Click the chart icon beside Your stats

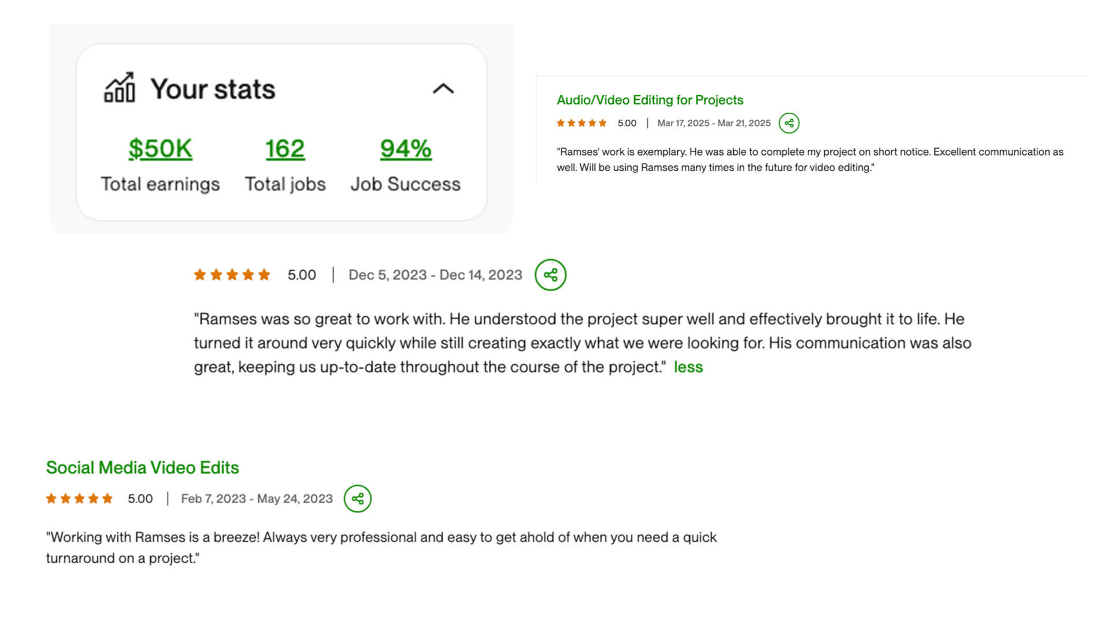click(x=119, y=88)
